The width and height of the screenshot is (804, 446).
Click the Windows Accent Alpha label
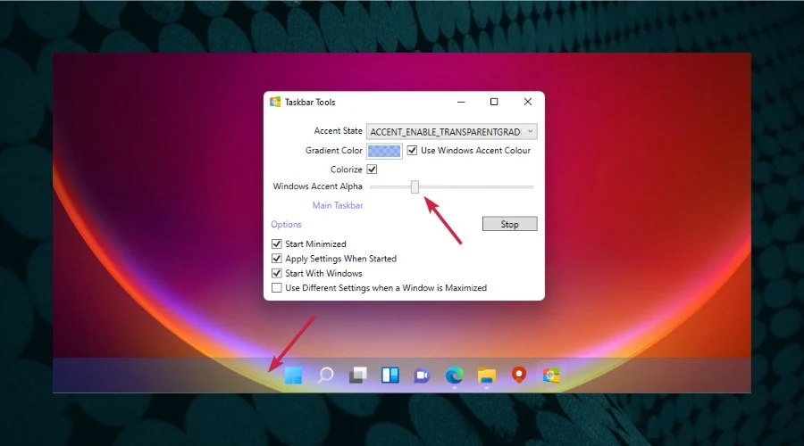tap(317, 186)
